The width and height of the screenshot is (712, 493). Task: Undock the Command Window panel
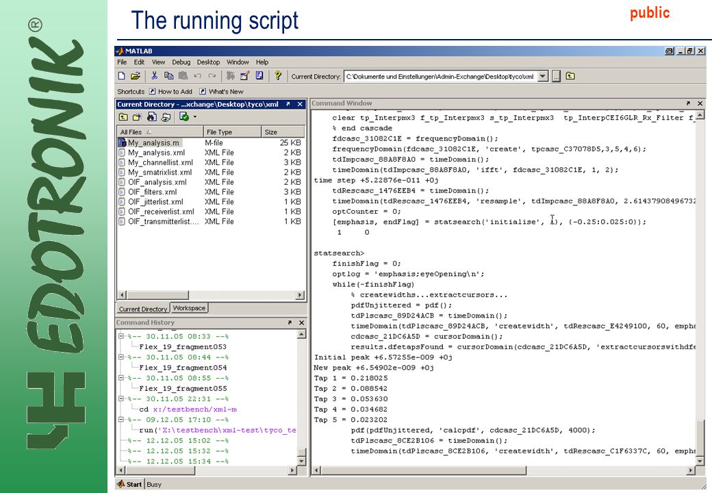[688, 103]
